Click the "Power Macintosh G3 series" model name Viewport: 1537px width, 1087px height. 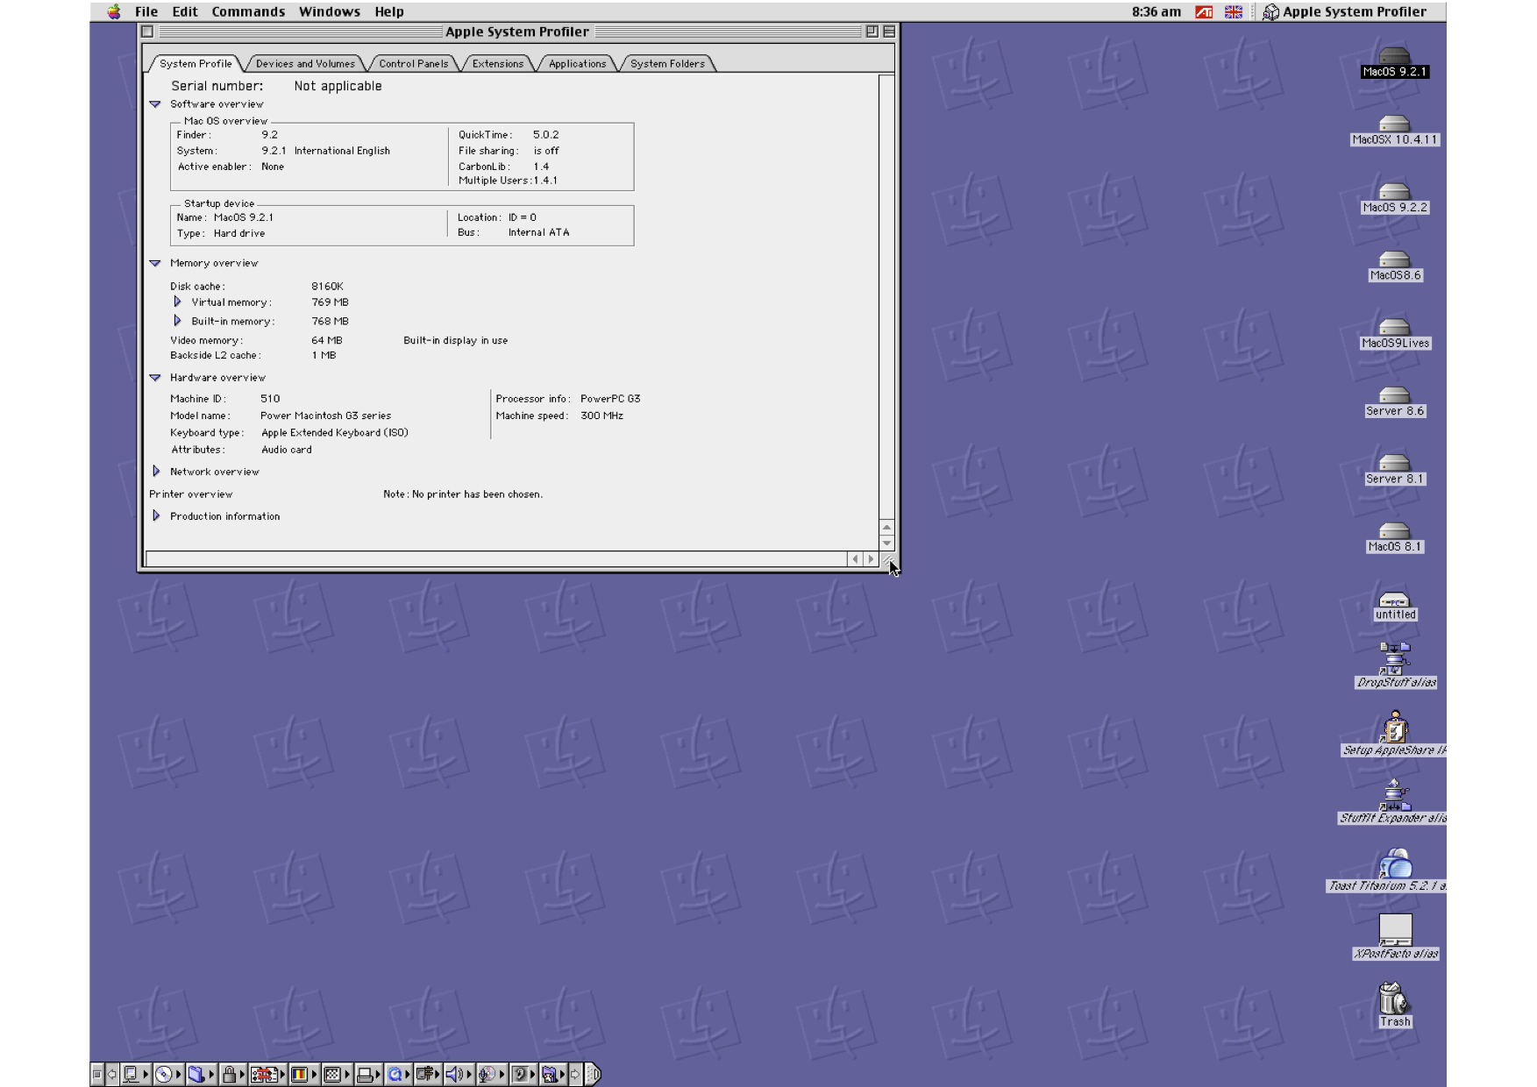(x=325, y=416)
